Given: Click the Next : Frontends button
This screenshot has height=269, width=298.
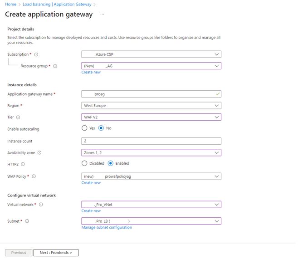Looking at the screenshot, I should pyautogui.click(x=56, y=253).
